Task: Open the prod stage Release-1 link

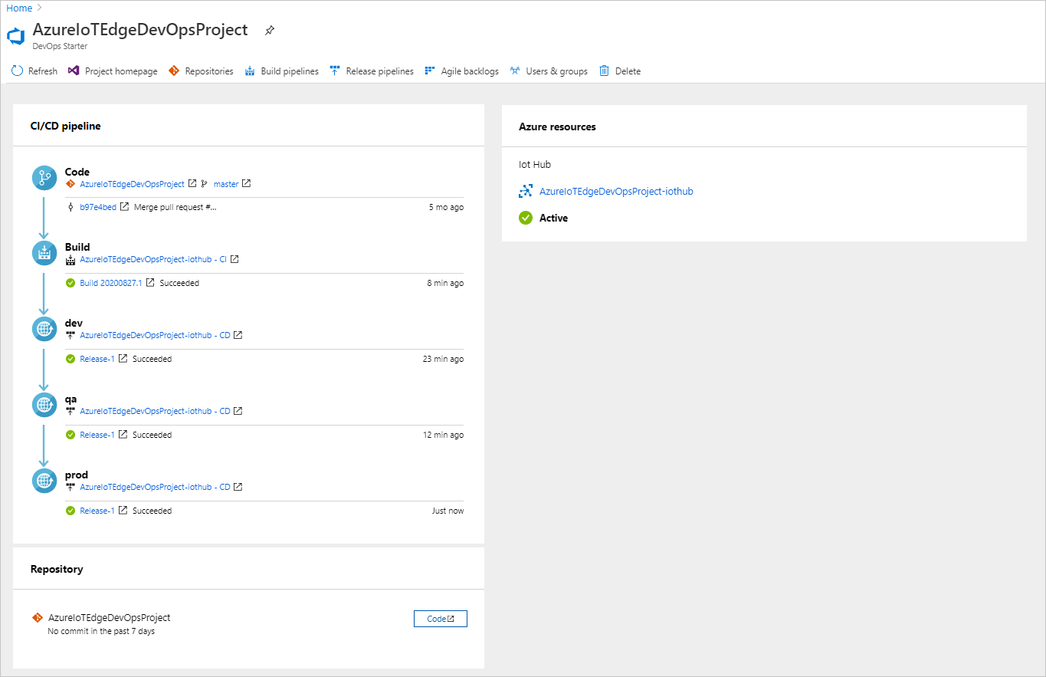Action: pyautogui.click(x=97, y=511)
